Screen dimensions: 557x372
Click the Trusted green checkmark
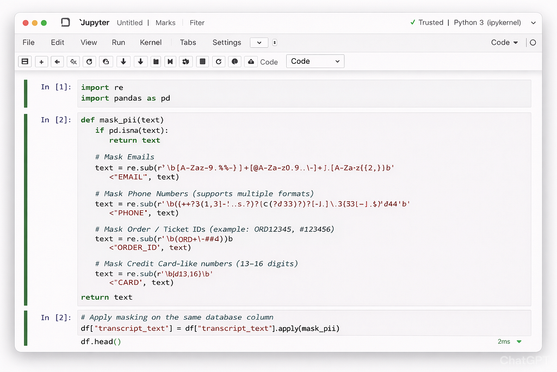tap(413, 22)
